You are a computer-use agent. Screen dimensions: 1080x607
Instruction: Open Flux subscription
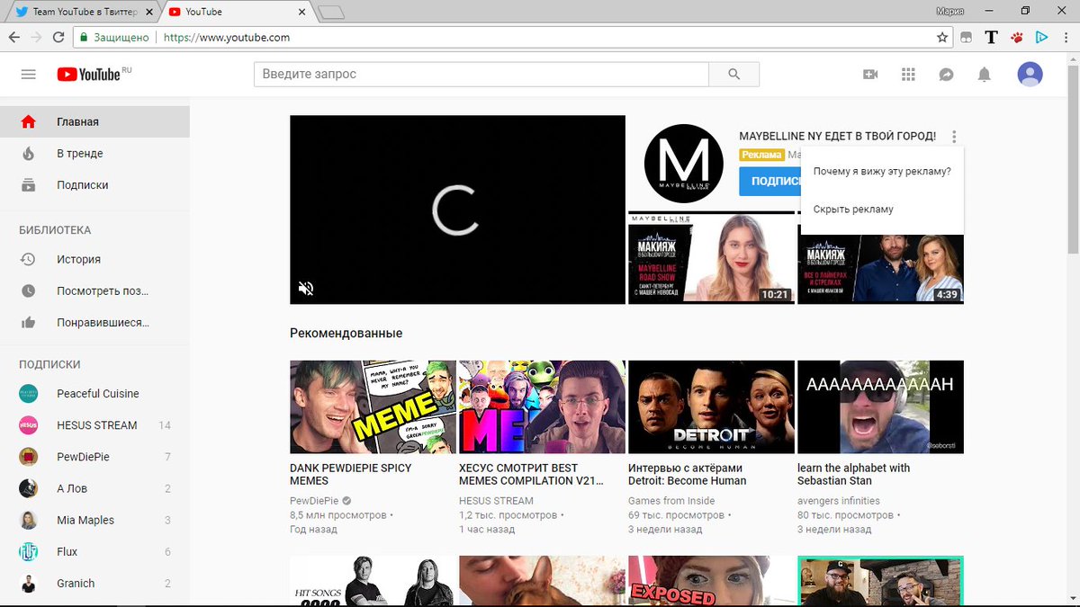point(94,551)
